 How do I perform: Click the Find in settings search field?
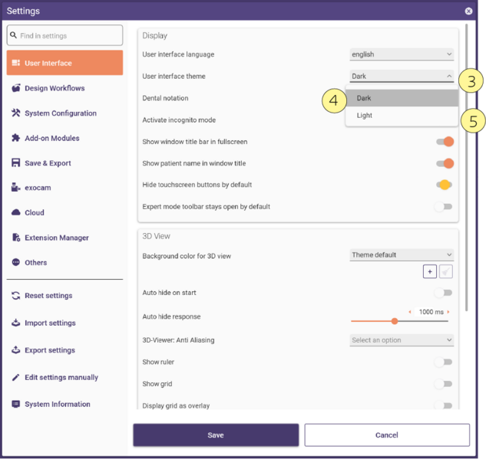pyautogui.click(x=64, y=35)
